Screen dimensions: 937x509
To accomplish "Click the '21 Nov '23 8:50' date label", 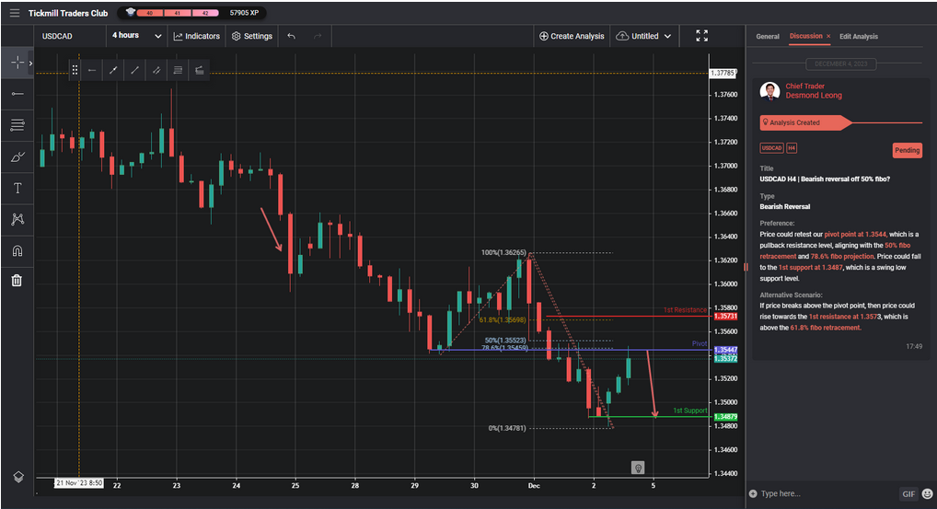I will 79,482.
